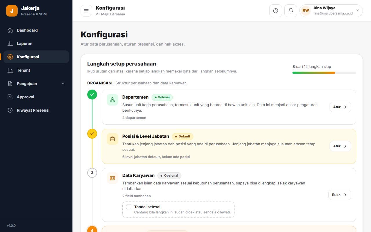Open Laporan from sidebar

click(36, 43)
